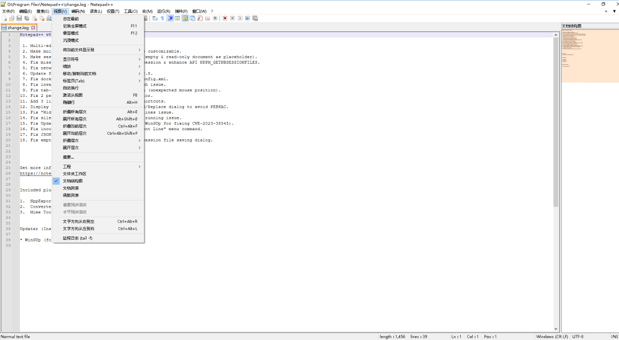Toggle 沉浸模式 distraction free entry
This screenshot has width=619, height=340.
coord(99,40)
